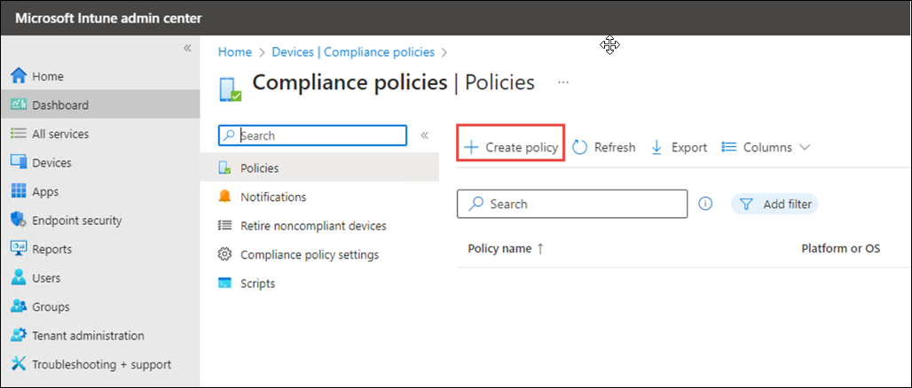Click the Tenant administration icon
The height and width of the screenshot is (388, 912).
18,336
